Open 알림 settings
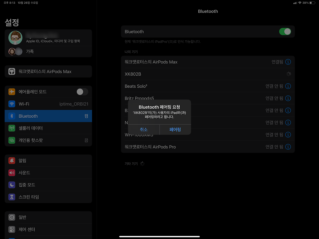This screenshot has height=239, width=319. point(48,161)
